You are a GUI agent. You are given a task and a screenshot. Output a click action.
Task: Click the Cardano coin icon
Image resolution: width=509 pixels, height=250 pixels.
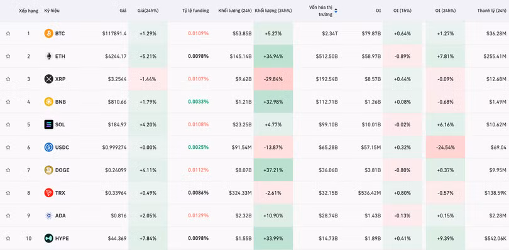pyautogui.click(x=48, y=215)
